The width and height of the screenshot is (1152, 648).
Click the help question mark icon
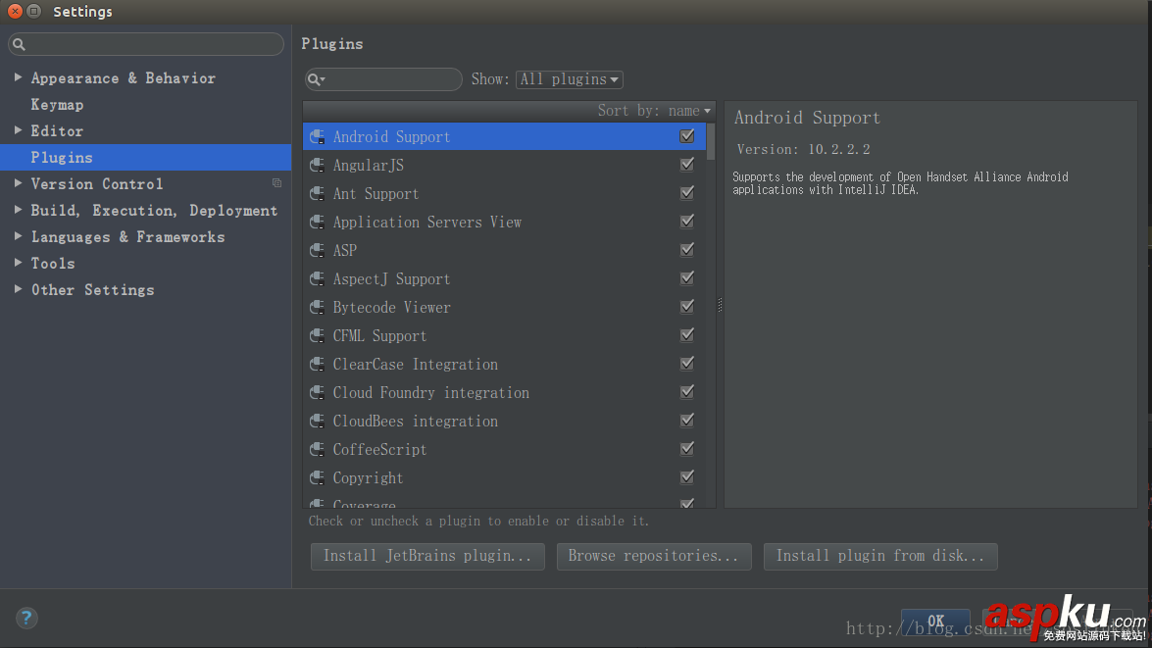click(26, 618)
